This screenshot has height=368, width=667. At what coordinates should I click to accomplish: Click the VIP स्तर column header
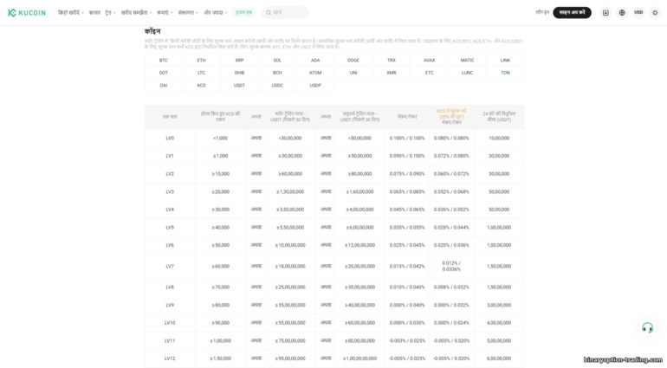click(170, 117)
